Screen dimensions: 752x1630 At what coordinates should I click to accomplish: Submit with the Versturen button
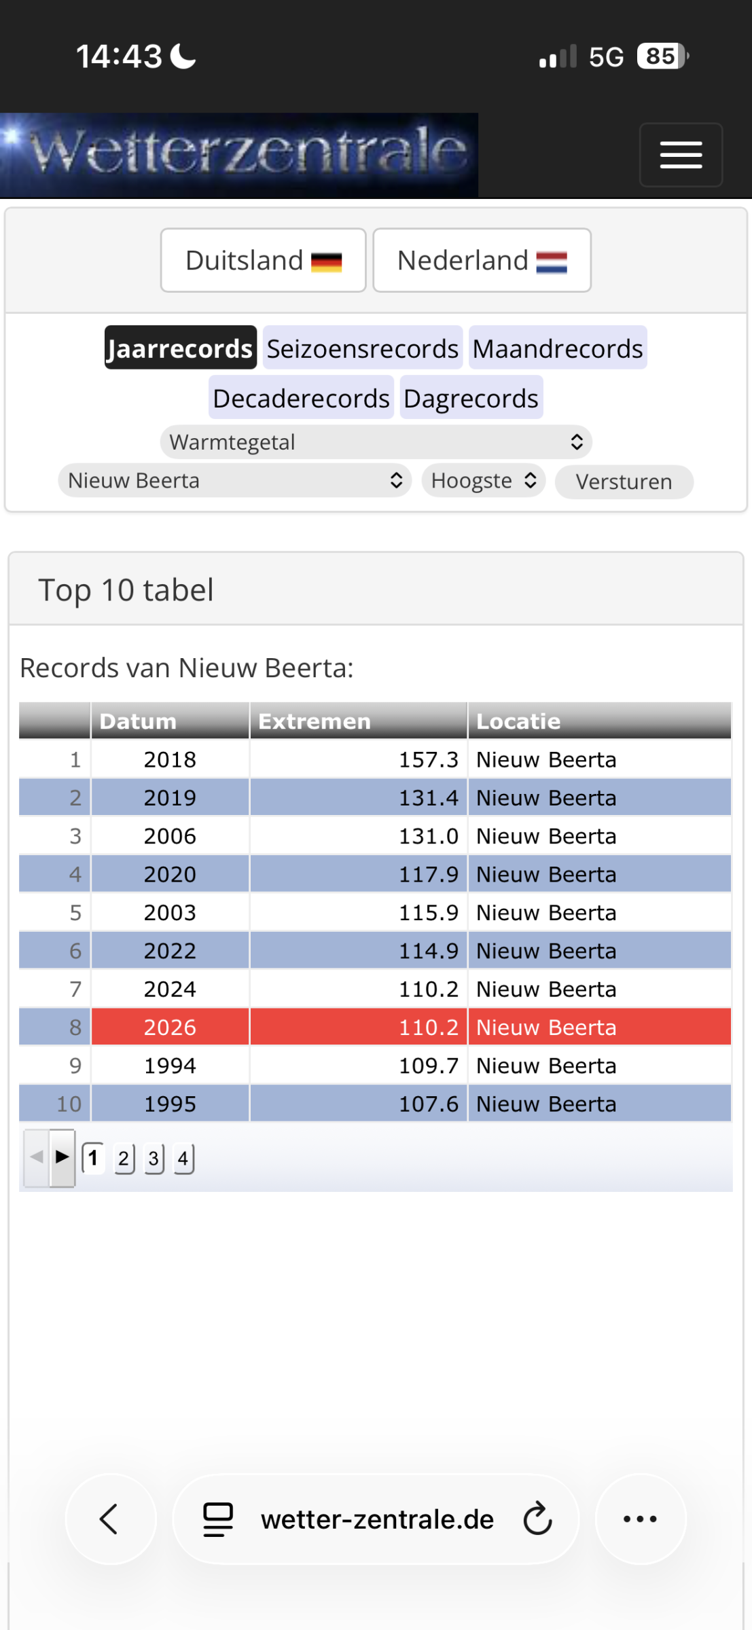click(624, 482)
